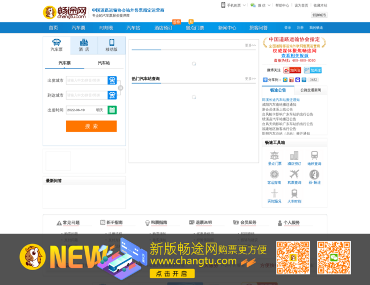Select 时刻表 in main navigation
This screenshot has width=370, height=285.
pyautogui.click(x=106, y=27)
